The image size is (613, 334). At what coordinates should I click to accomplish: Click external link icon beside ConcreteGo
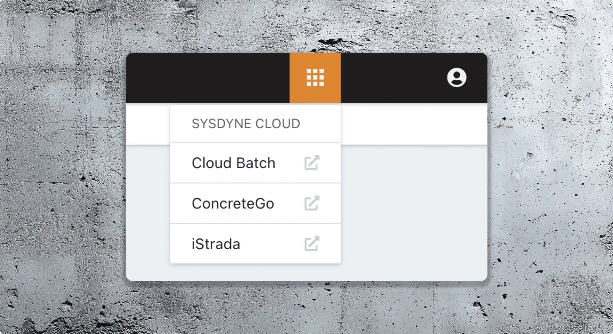pyautogui.click(x=312, y=203)
